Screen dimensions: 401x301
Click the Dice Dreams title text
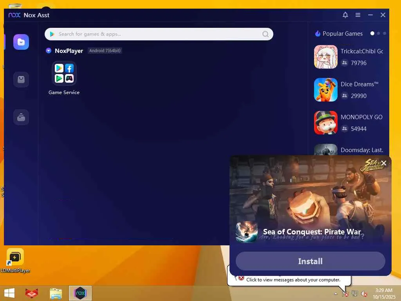click(359, 84)
